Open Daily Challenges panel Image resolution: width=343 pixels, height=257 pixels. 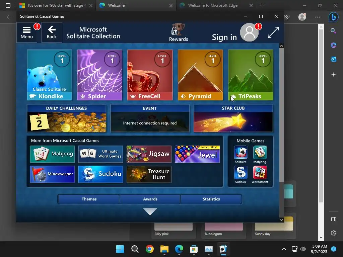point(67,118)
